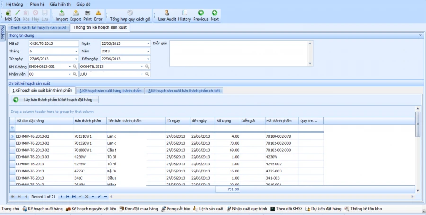Open the KHXH-T6.2013 name dropdown
The height and width of the screenshot is (215, 426).
pos(142,67)
